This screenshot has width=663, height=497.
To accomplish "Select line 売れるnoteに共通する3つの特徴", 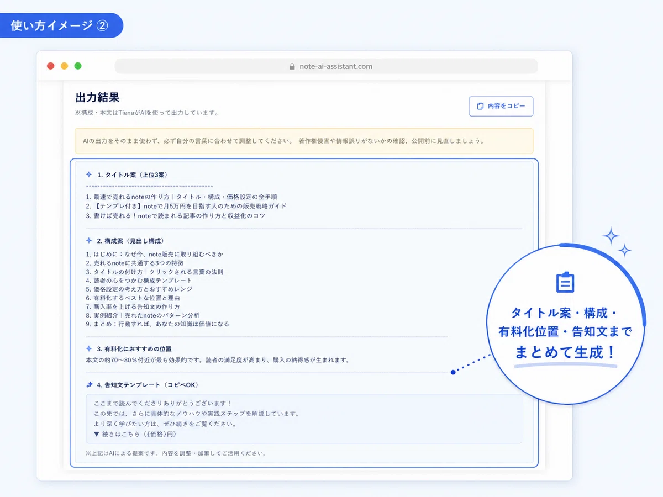I will 135,263.
